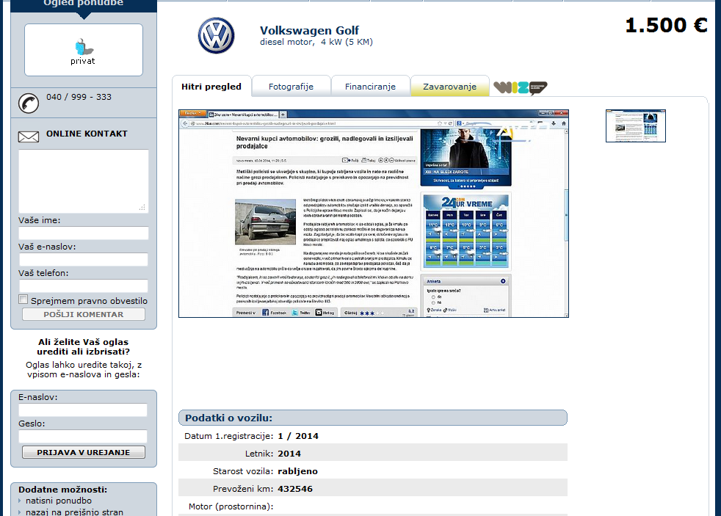Click the Dodatne možnosti heading
This screenshot has width=721, height=516.
coord(62,490)
